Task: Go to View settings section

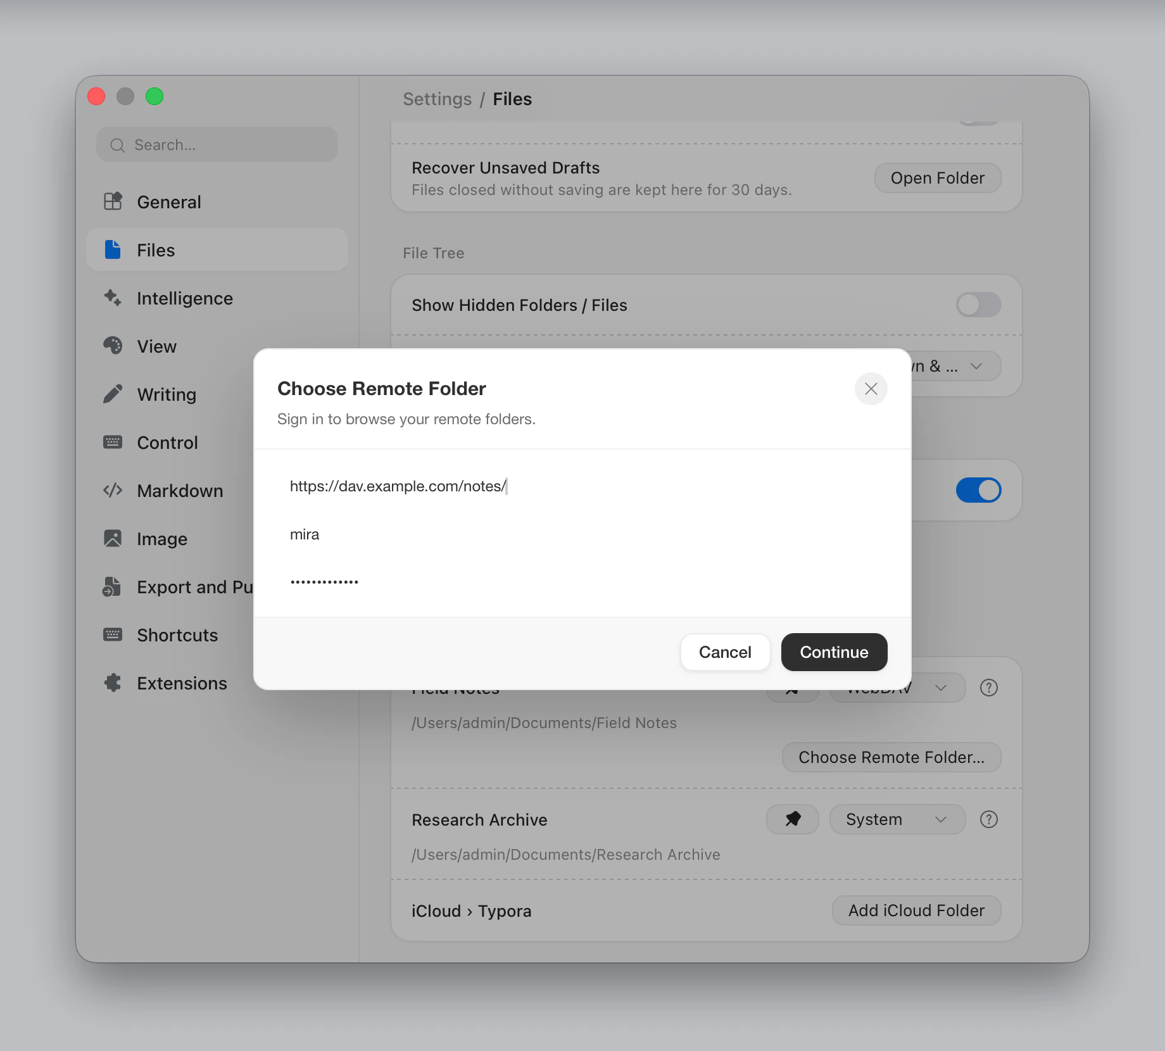Action: click(217, 346)
